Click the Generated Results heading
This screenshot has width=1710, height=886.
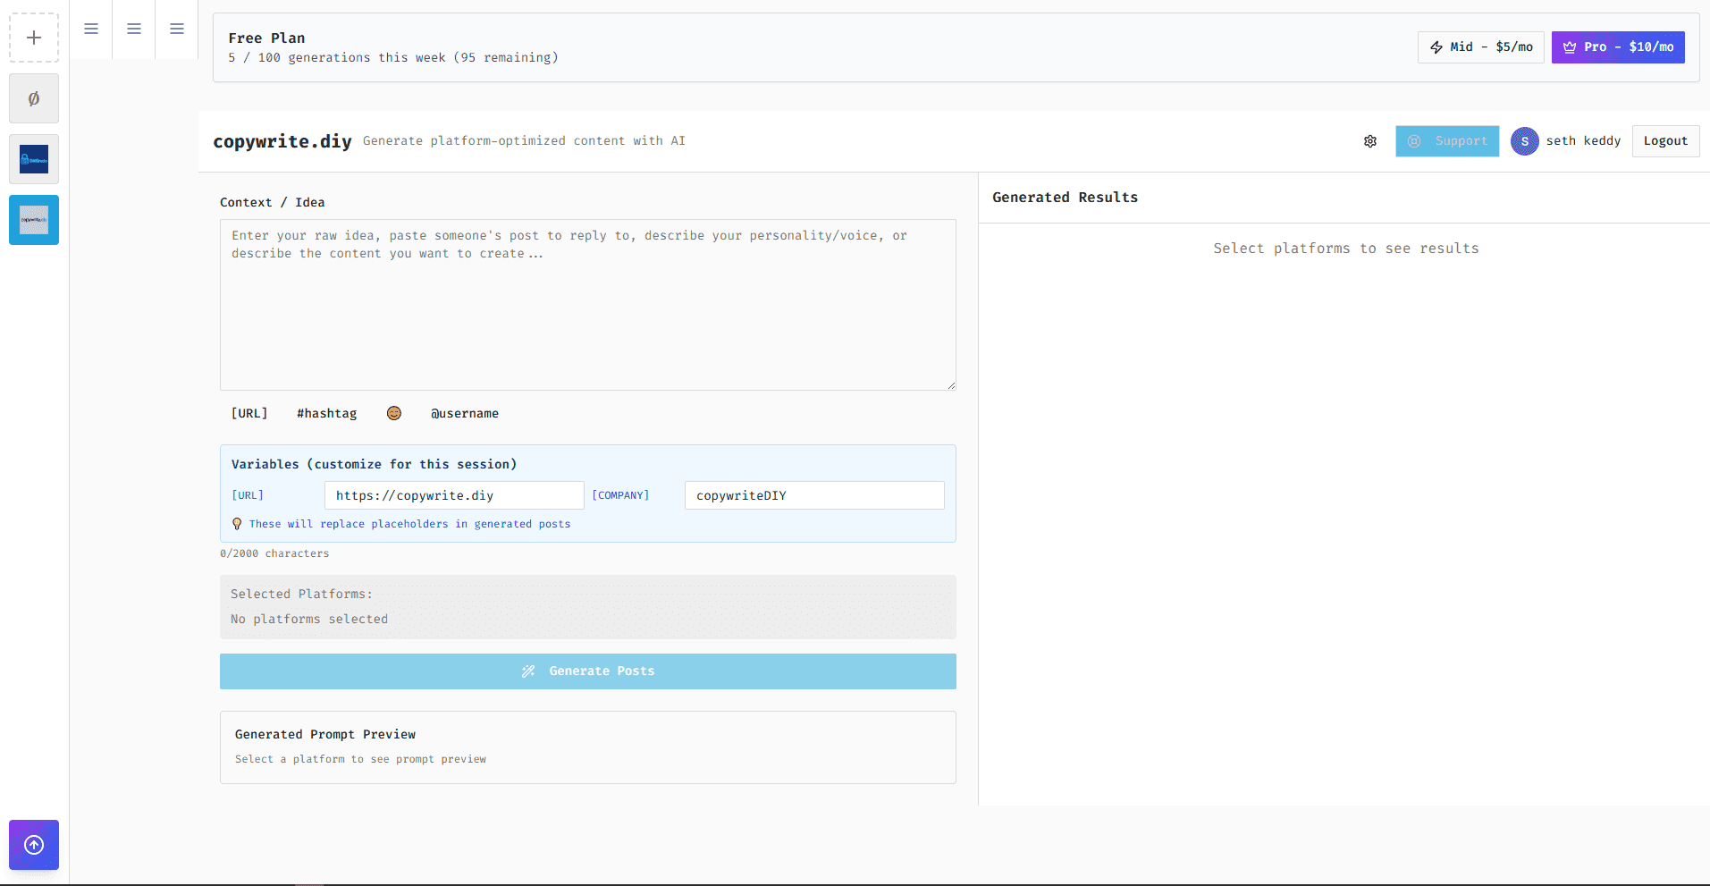(x=1065, y=198)
